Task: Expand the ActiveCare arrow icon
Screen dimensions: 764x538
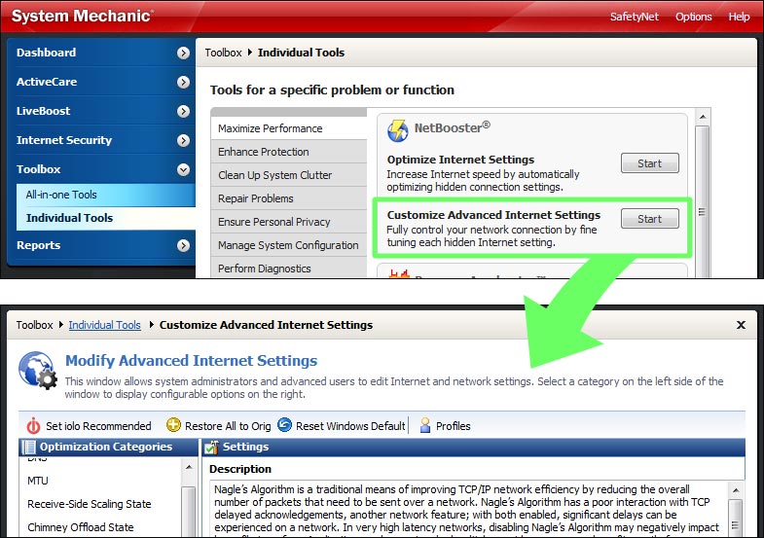Action: (x=183, y=82)
